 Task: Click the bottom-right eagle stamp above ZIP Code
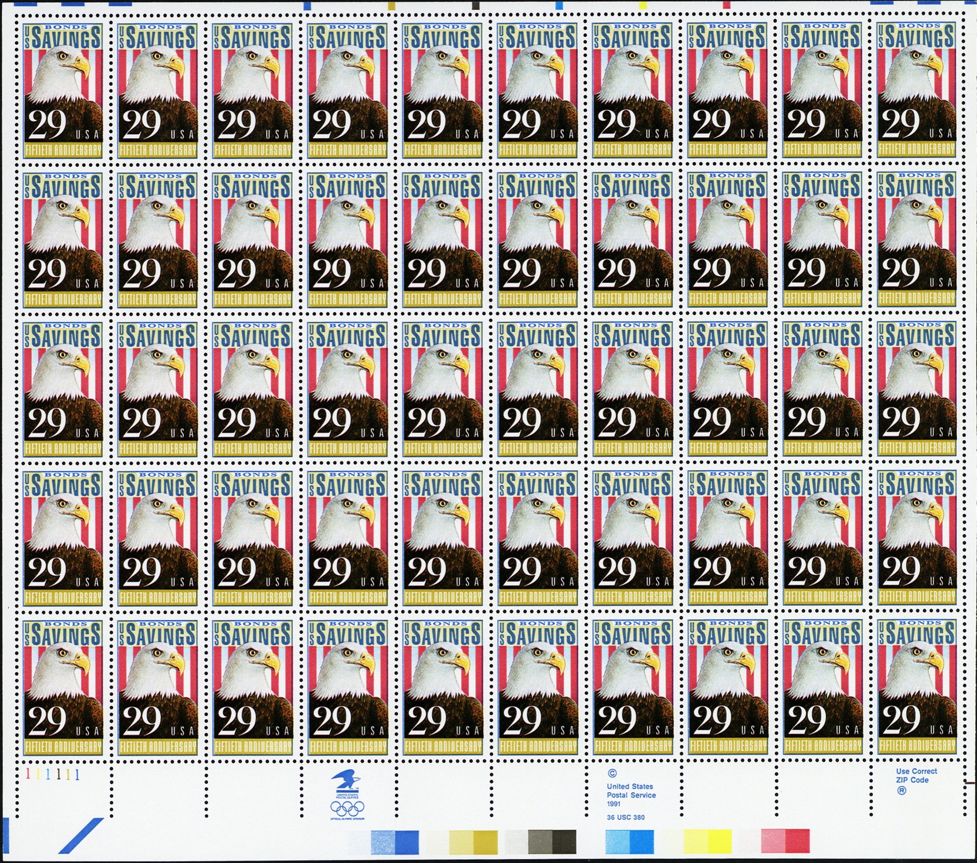[916, 688]
